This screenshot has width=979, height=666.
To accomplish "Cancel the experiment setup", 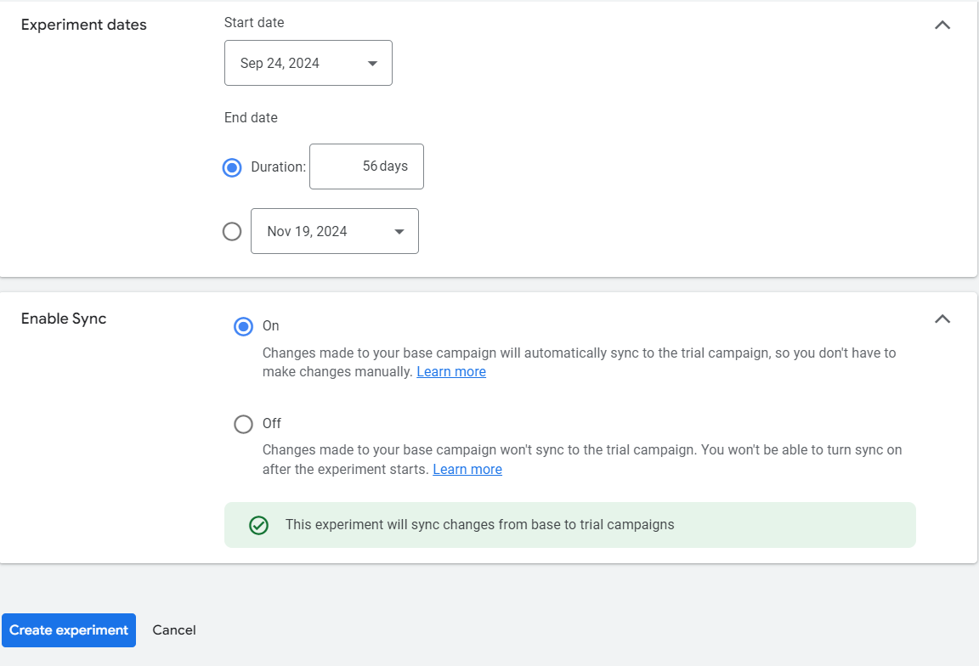I will [174, 630].
